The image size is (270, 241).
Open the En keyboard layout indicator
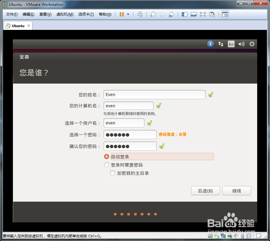pyautogui.click(x=231, y=44)
